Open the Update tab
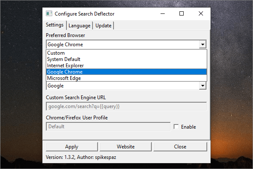 coord(103,26)
